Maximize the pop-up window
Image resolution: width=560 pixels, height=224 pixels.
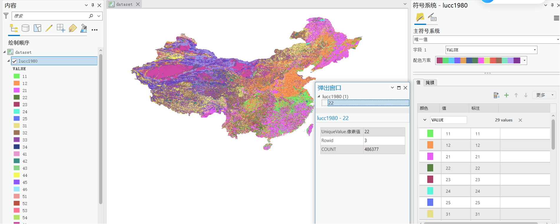tap(399, 88)
